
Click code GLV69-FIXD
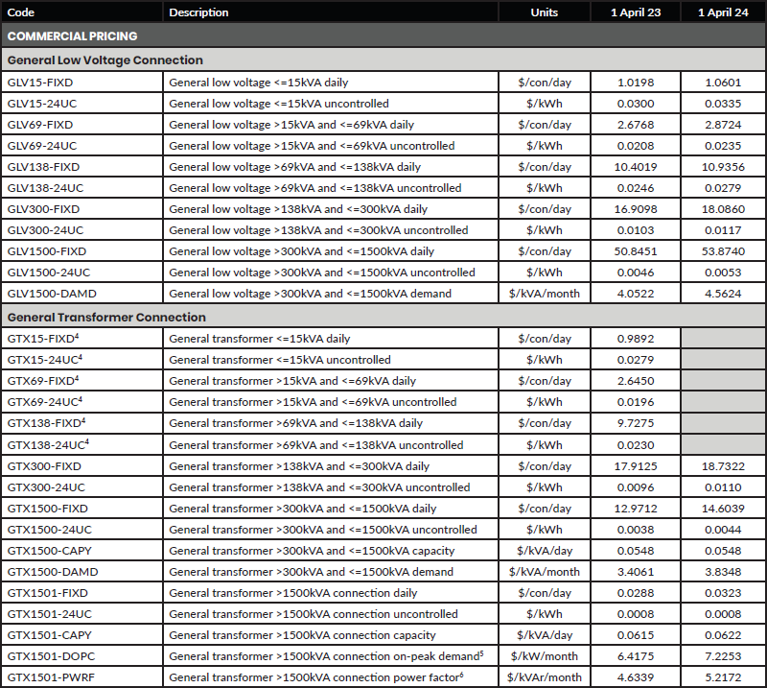40,125
